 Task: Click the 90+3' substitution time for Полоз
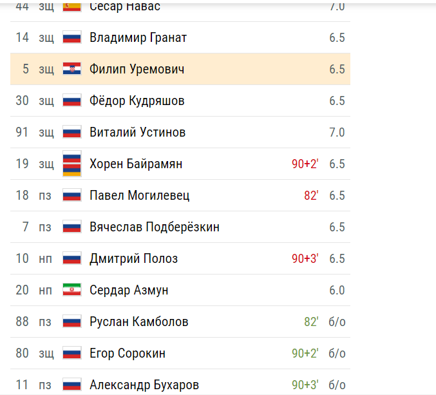305,258
